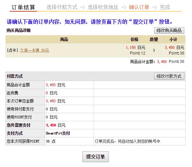Viewport: 192px width, 167px height.
Task: Click the 您本次可获得POINT label
Action: pyautogui.click(x=23, y=141)
